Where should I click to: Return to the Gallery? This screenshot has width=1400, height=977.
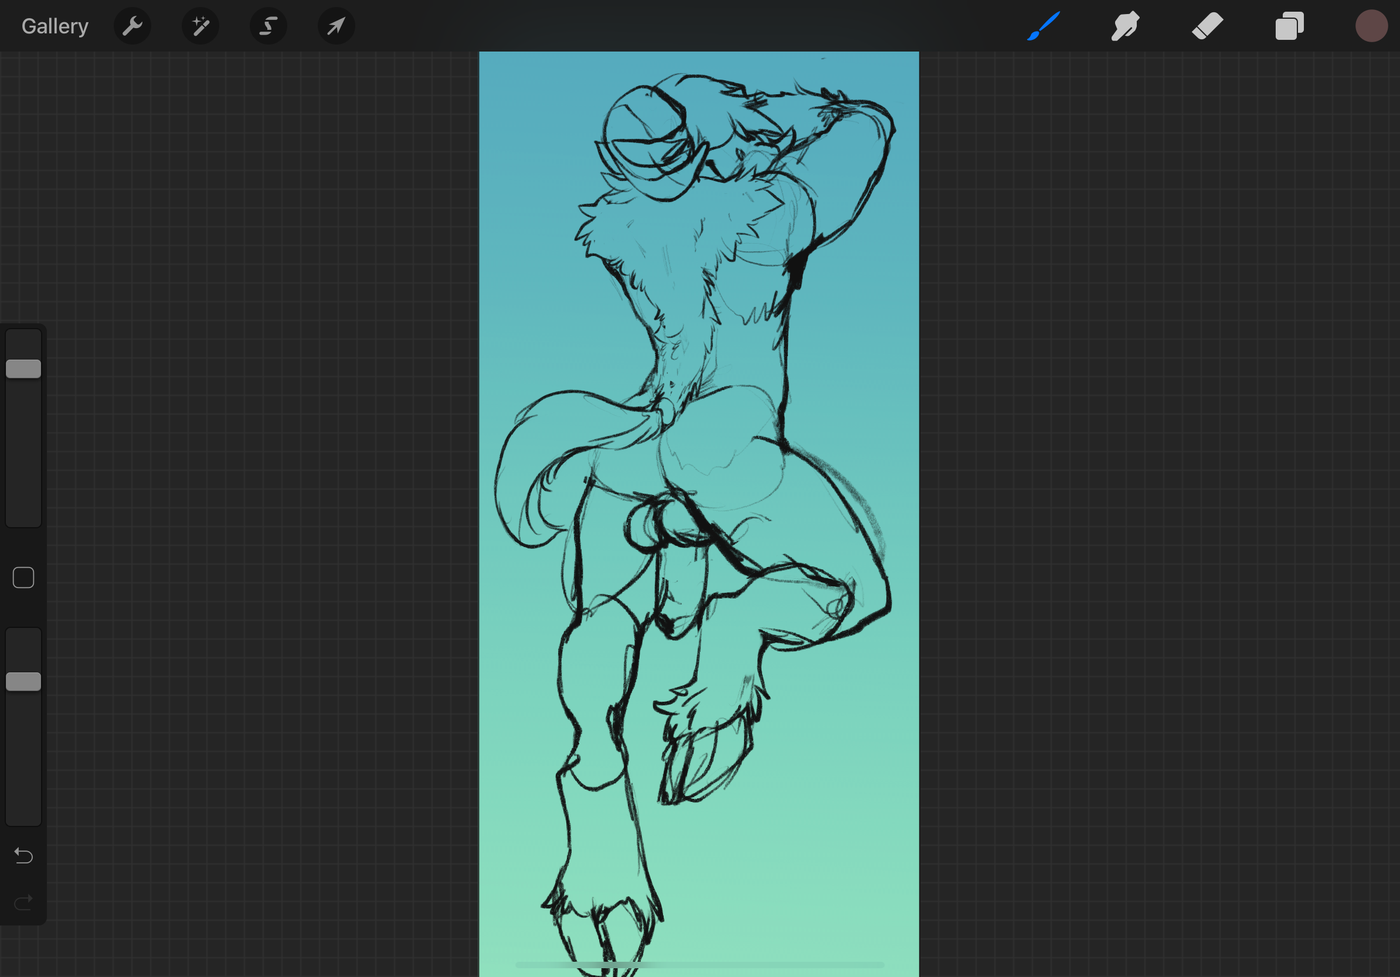click(x=55, y=26)
